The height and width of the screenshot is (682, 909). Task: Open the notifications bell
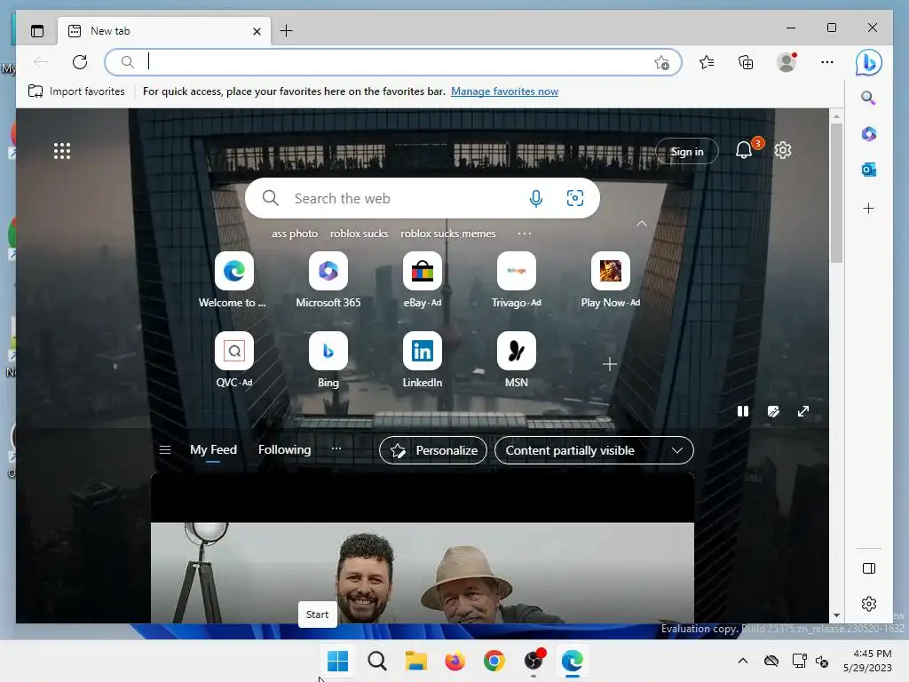(744, 151)
